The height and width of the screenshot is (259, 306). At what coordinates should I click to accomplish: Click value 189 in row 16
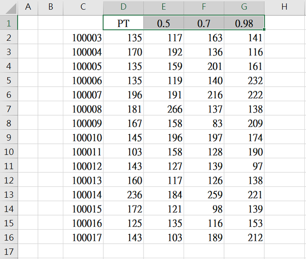point(204,237)
